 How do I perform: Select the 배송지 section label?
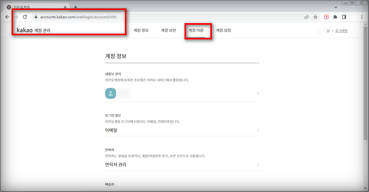pos(110,185)
